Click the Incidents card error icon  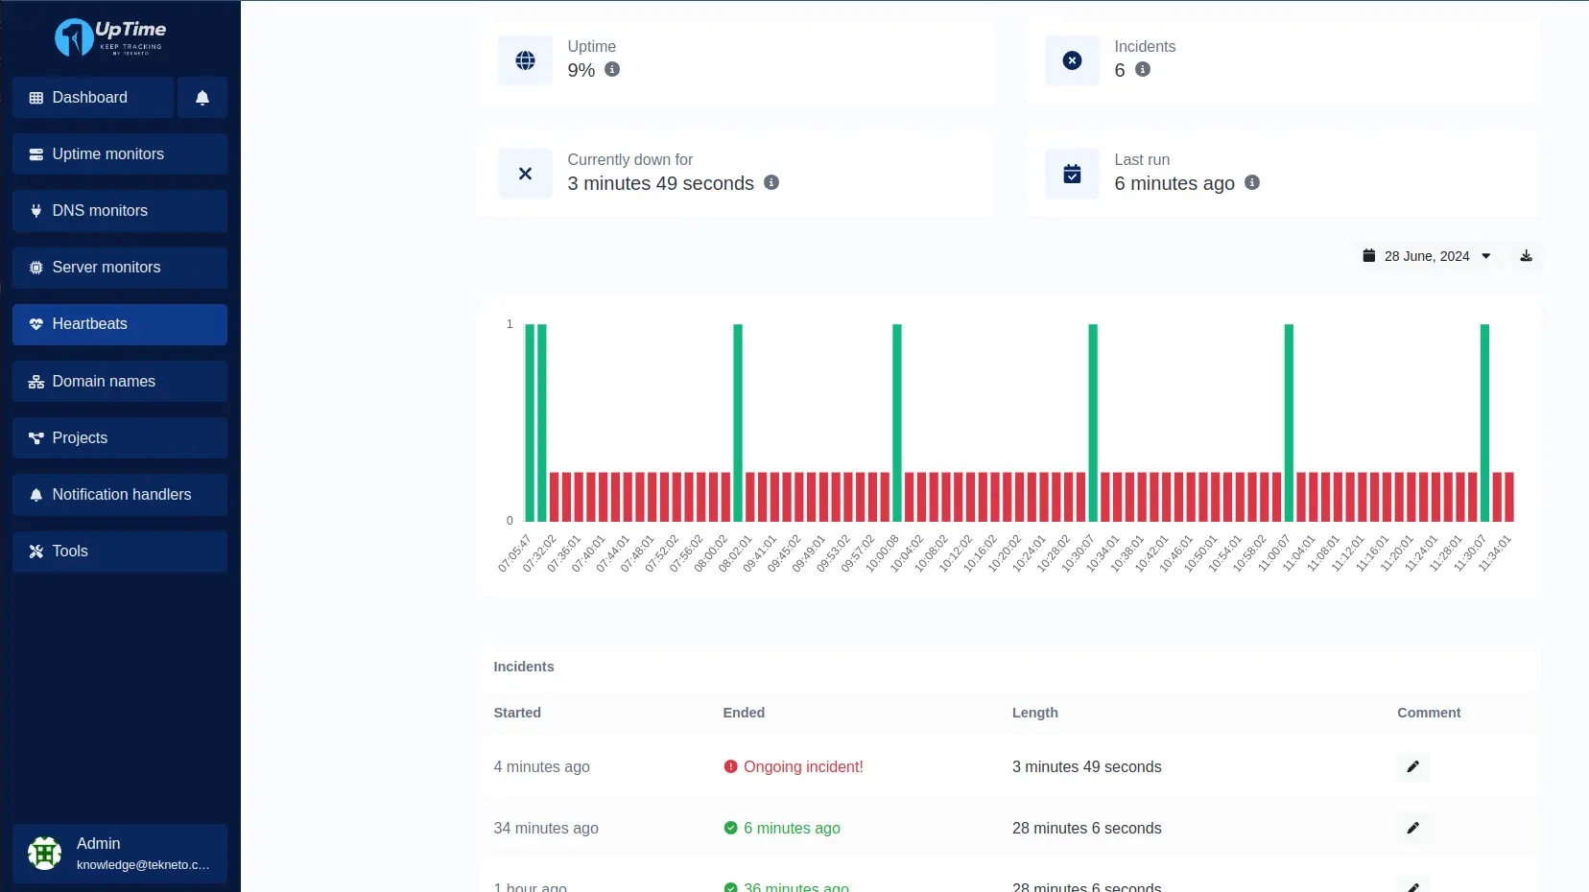pyautogui.click(x=1071, y=60)
